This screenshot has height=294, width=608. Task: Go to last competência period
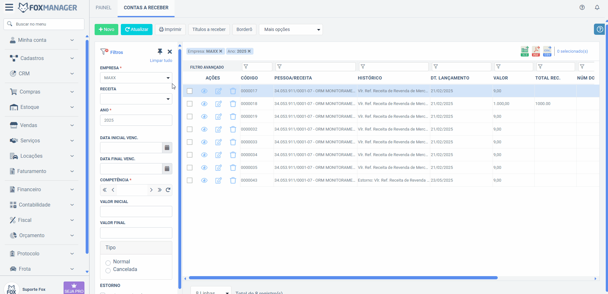click(160, 190)
